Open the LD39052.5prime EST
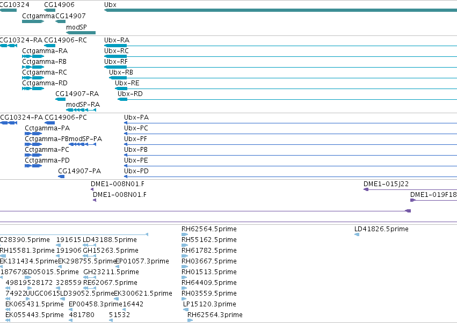 click(x=62, y=299)
